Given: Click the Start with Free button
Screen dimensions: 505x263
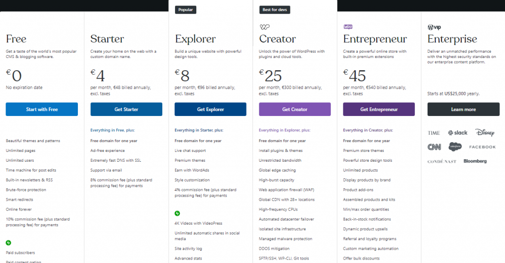Looking at the screenshot, I should click(42, 109).
